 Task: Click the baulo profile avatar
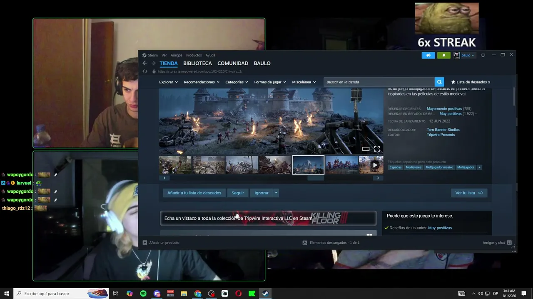(456, 55)
